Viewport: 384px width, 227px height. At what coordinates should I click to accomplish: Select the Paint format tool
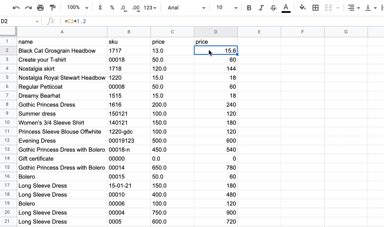coord(53,8)
